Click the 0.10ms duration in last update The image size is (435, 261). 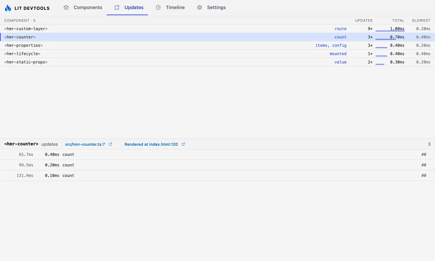point(52,175)
